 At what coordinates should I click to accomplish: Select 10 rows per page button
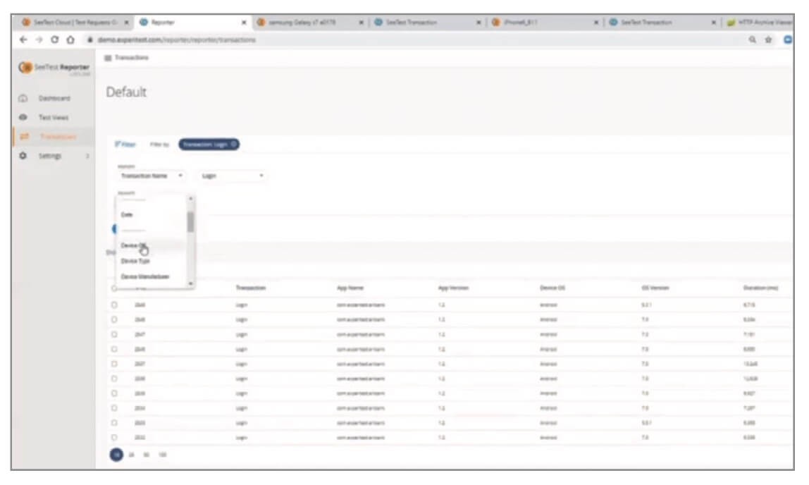point(116,455)
